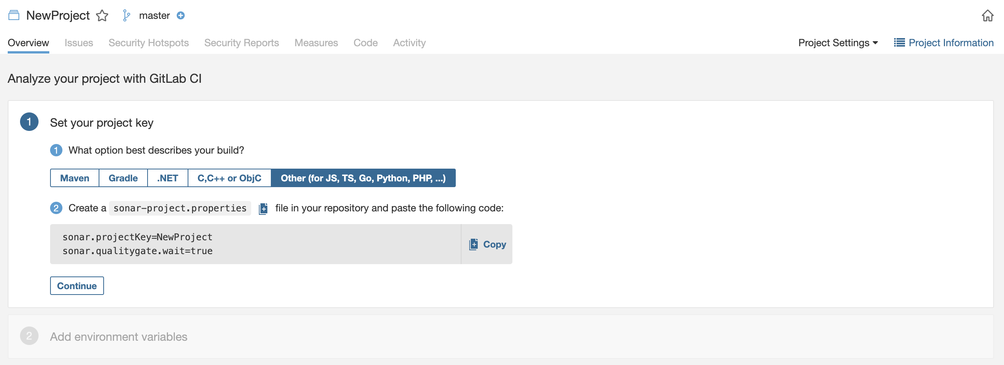Image resolution: width=1004 pixels, height=365 pixels.
Task: Switch to the Issues tab
Action: pos(79,43)
